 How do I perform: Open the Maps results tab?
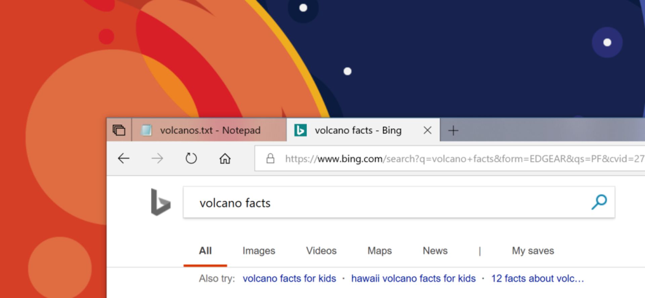click(379, 251)
